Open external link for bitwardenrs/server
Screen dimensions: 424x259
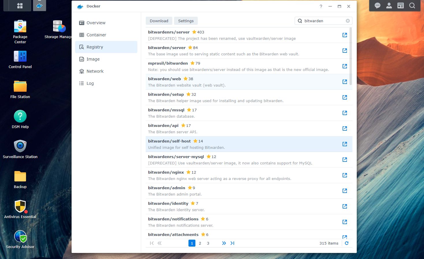point(345,35)
